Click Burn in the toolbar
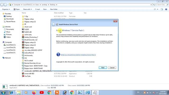The height and width of the screenshot is (95, 169). pyautogui.click(x=45, y=9)
